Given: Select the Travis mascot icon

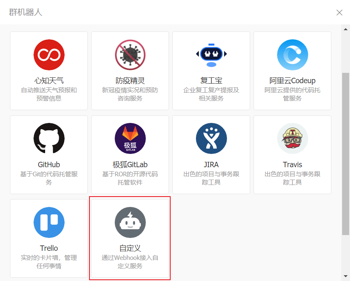Looking at the screenshot, I should click(292, 139).
